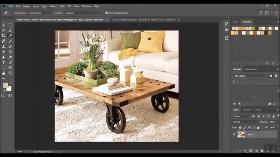Open search icon in options bar

[261, 13]
